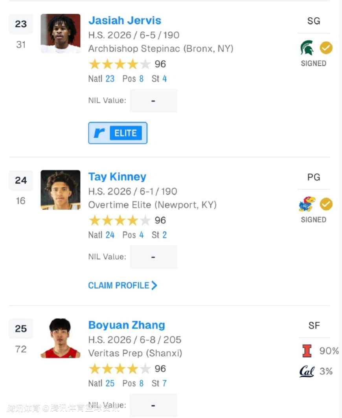Click Tay Kinney player photo
The width and height of the screenshot is (342, 418).
pyautogui.click(x=61, y=190)
